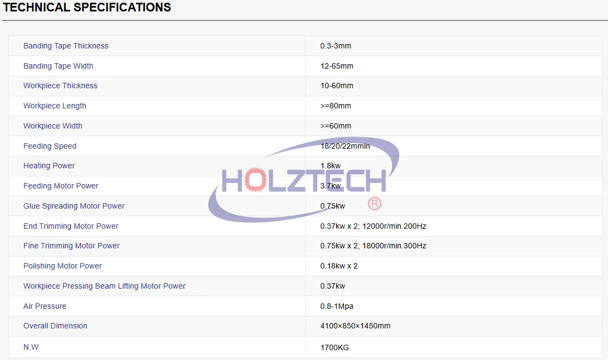
Task: Click the 1700KG value
Action: (x=335, y=347)
